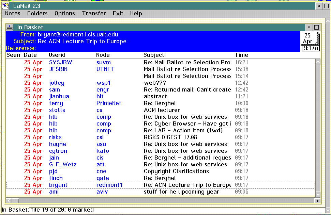Open the Notes menu
The width and height of the screenshot is (331, 215).
click(13, 14)
